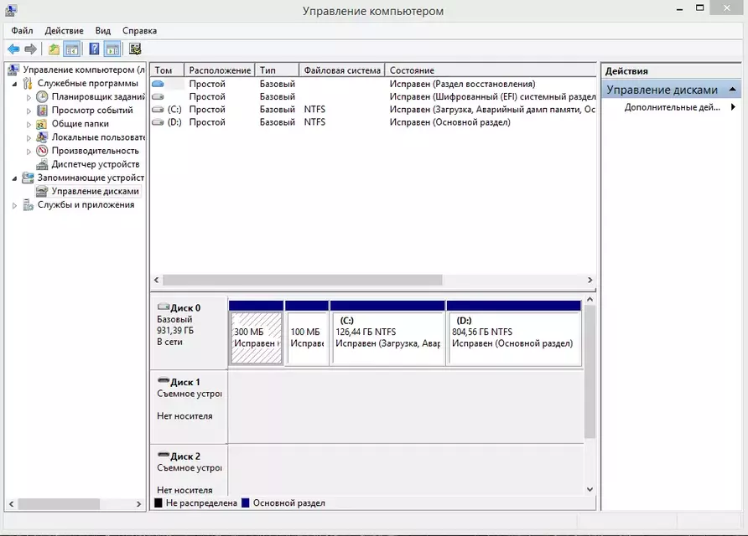This screenshot has width=748, height=536.
Task: Click the Диск 0 drive icon
Action: (x=164, y=307)
